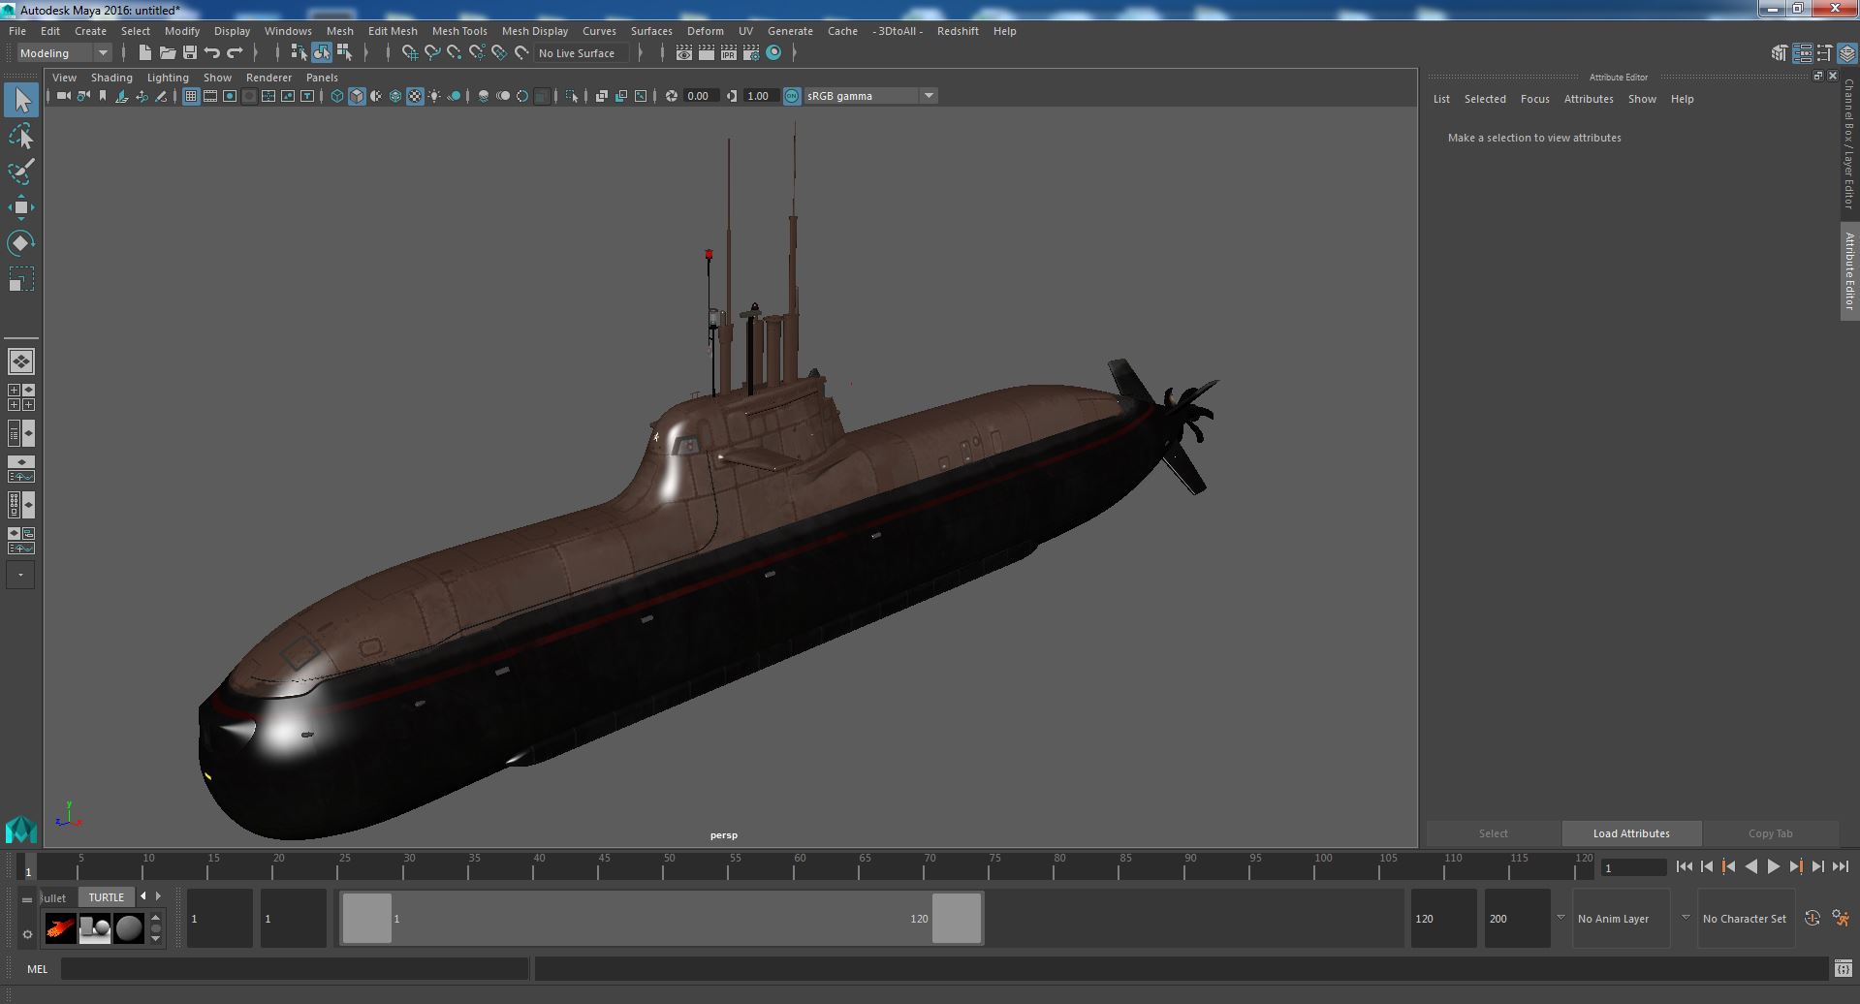Activate the Move tool
The height and width of the screenshot is (1004, 1860).
click(21, 207)
